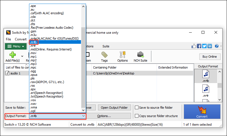Choose .txt(Speech Recognition) format
The image size is (227, 136).
[55, 96]
